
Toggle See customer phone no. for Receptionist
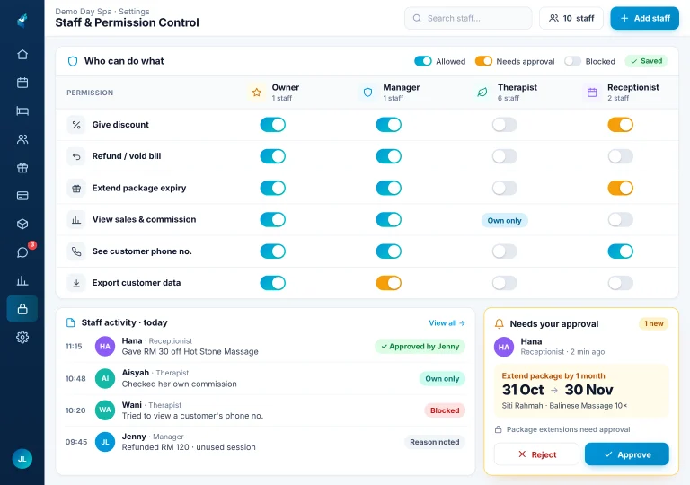621,251
